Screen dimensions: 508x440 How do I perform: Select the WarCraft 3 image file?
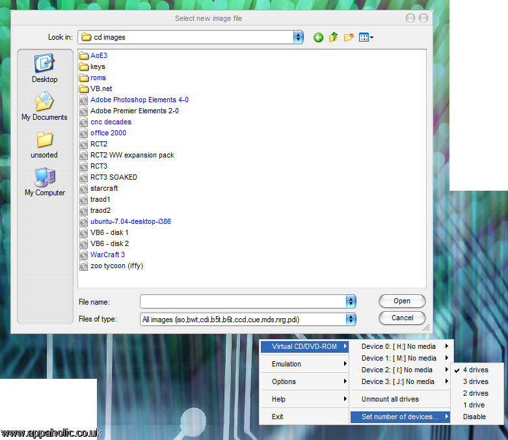pos(102,254)
